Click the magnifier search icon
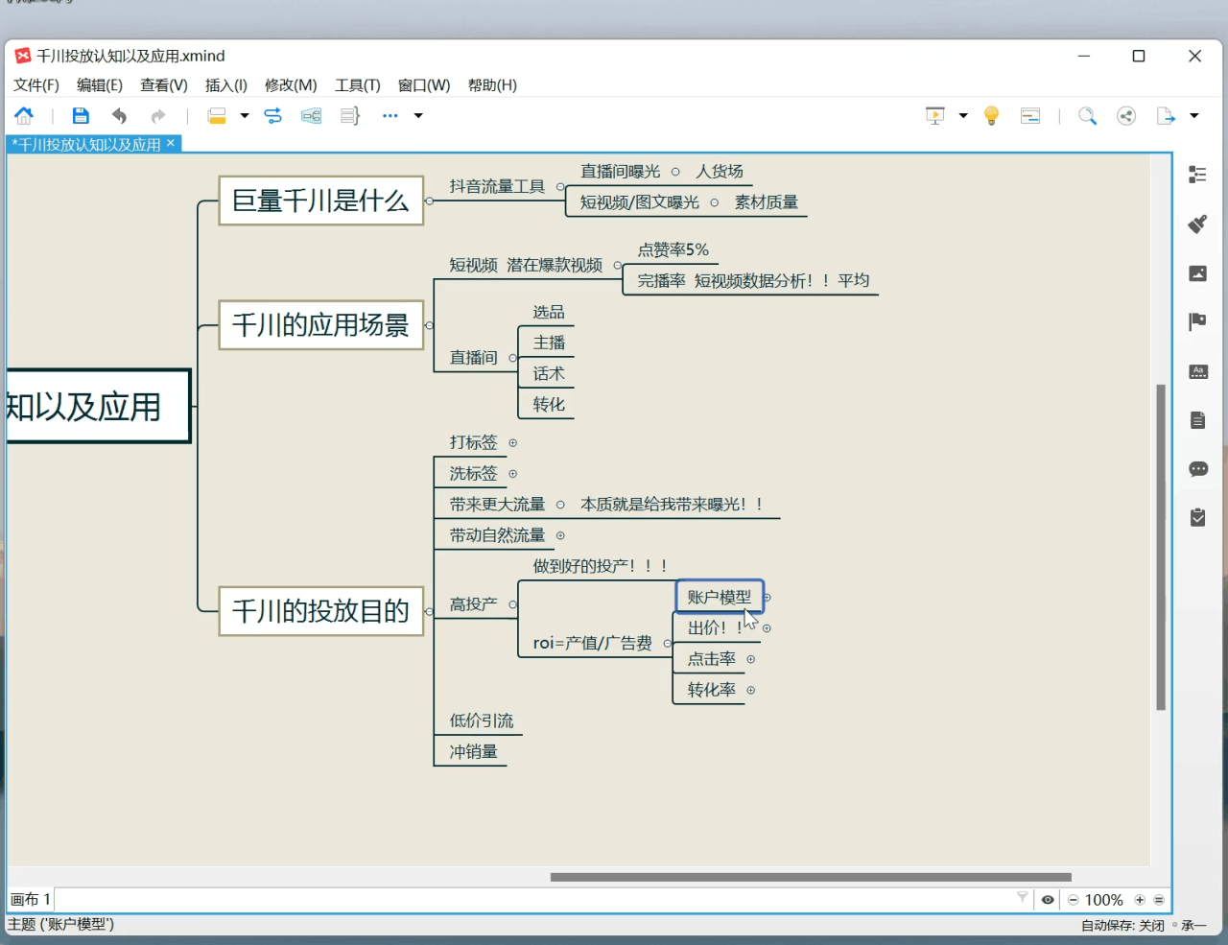 tap(1087, 116)
